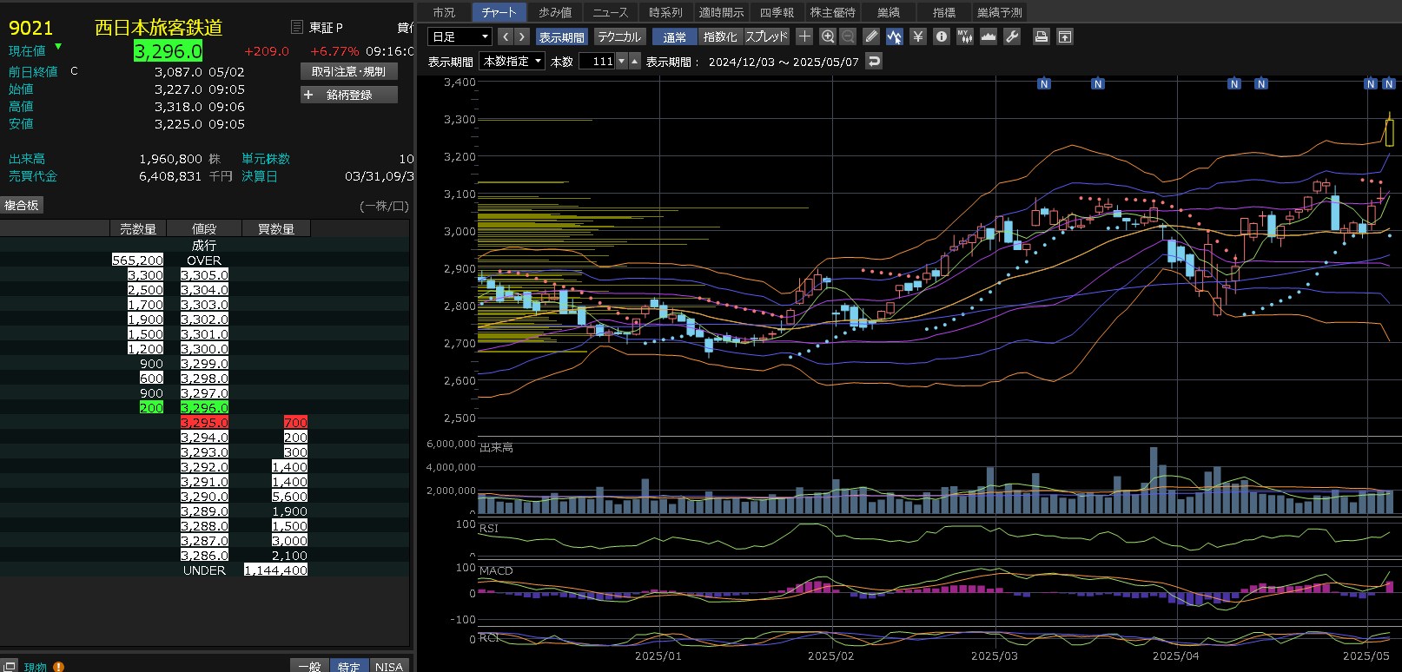Decrease 本数 count with down arrow

622,61
